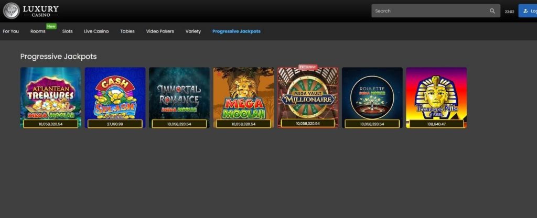Select the Progressive Jackpots tab
This screenshot has width=537, height=218.
coord(237,31)
